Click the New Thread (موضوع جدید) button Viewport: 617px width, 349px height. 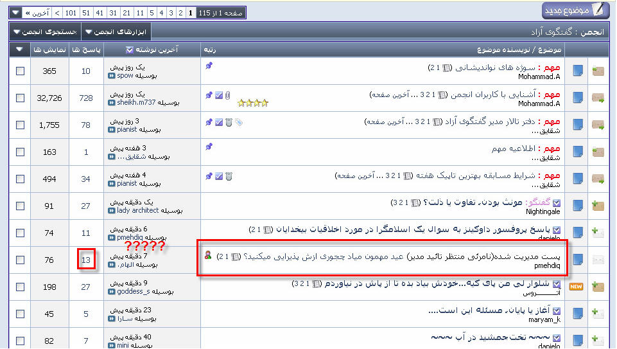tap(575, 11)
